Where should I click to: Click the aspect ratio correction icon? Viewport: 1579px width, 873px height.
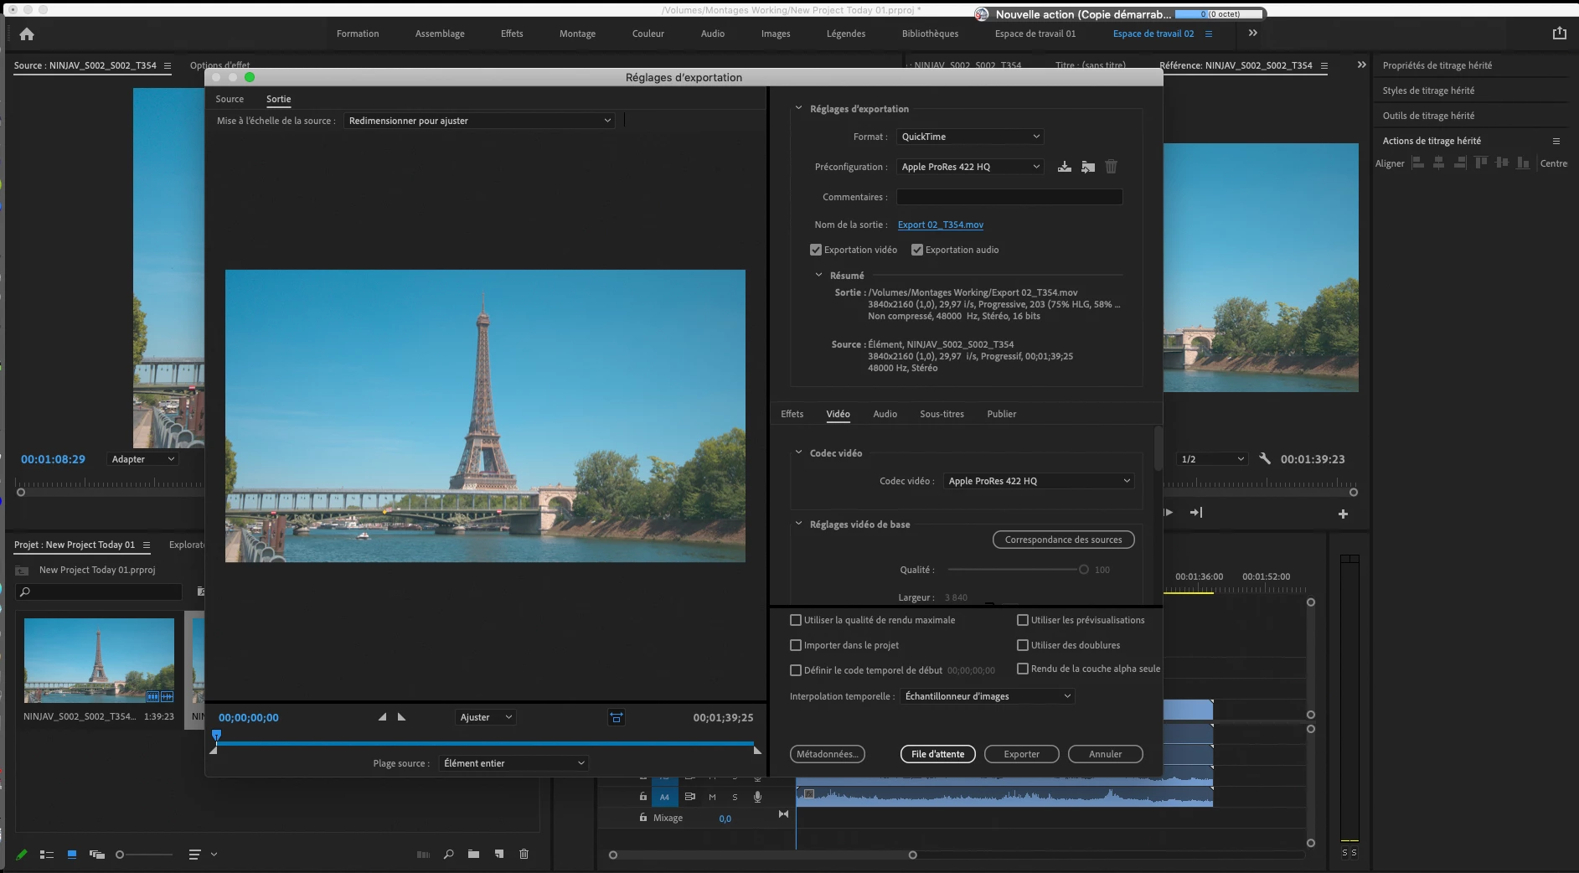tap(616, 717)
